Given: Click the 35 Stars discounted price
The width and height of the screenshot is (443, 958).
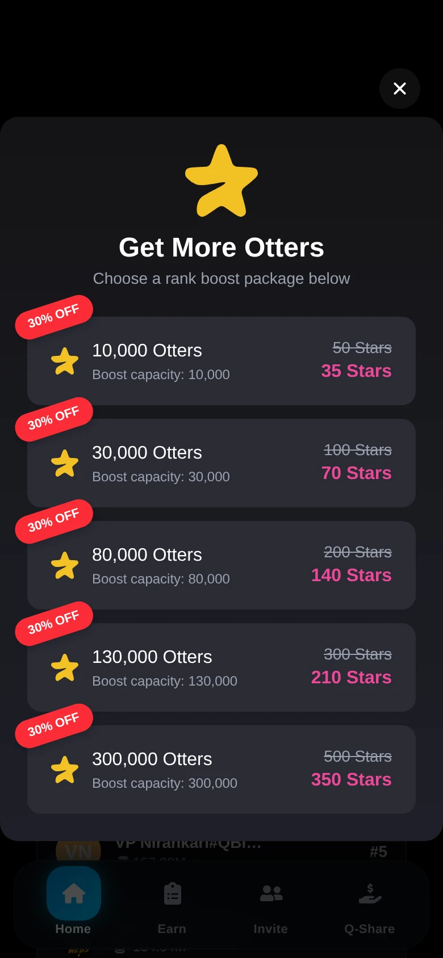Looking at the screenshot, I should (356, 371).
